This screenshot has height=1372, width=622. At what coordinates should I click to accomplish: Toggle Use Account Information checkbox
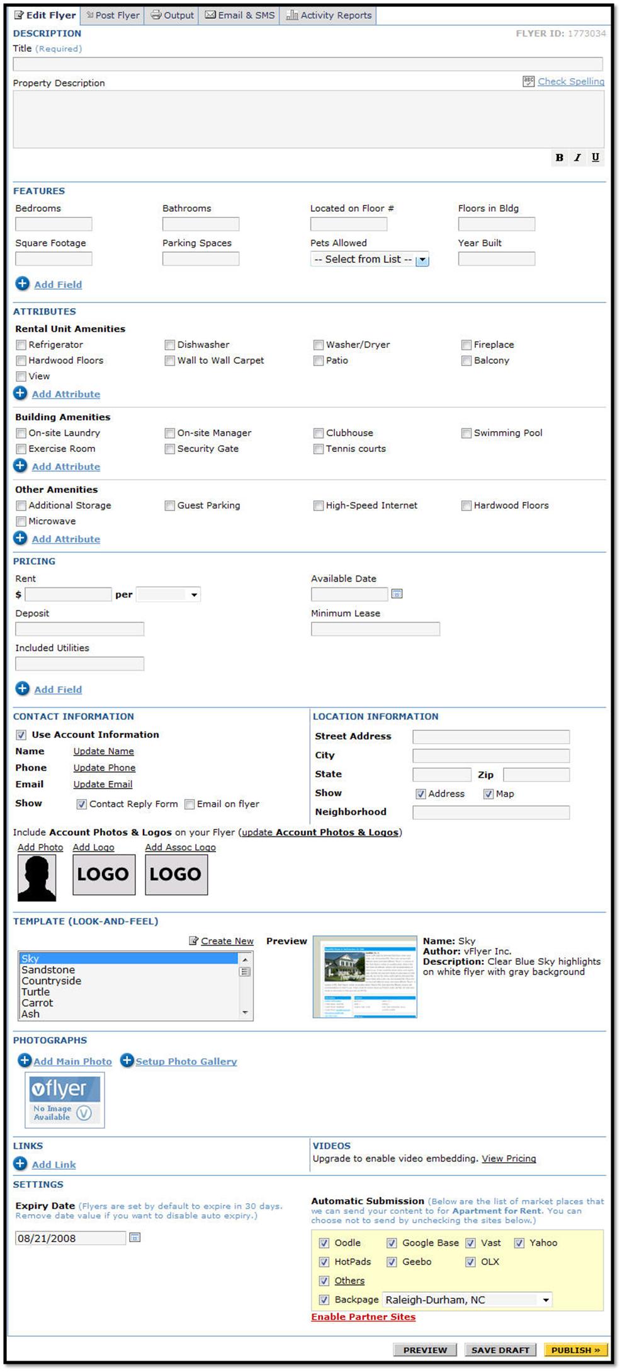point(21,735)
